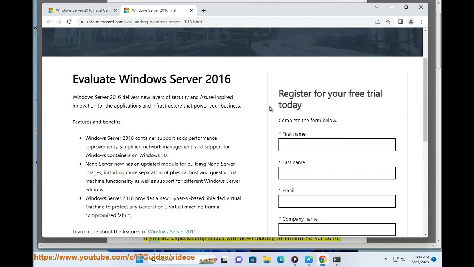Click into the Email field

(337, 201)
